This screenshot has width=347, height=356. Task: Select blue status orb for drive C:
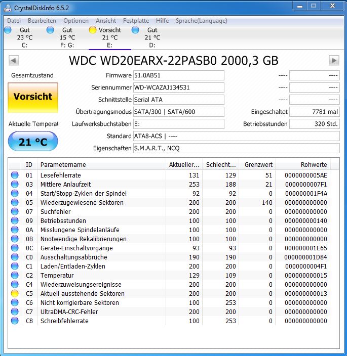click(8, 30)
